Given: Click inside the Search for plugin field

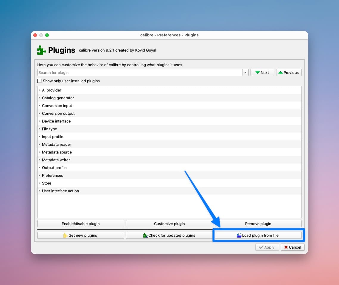Looking at the screenshot, I should pyautogui.click(x=140, y=72).
